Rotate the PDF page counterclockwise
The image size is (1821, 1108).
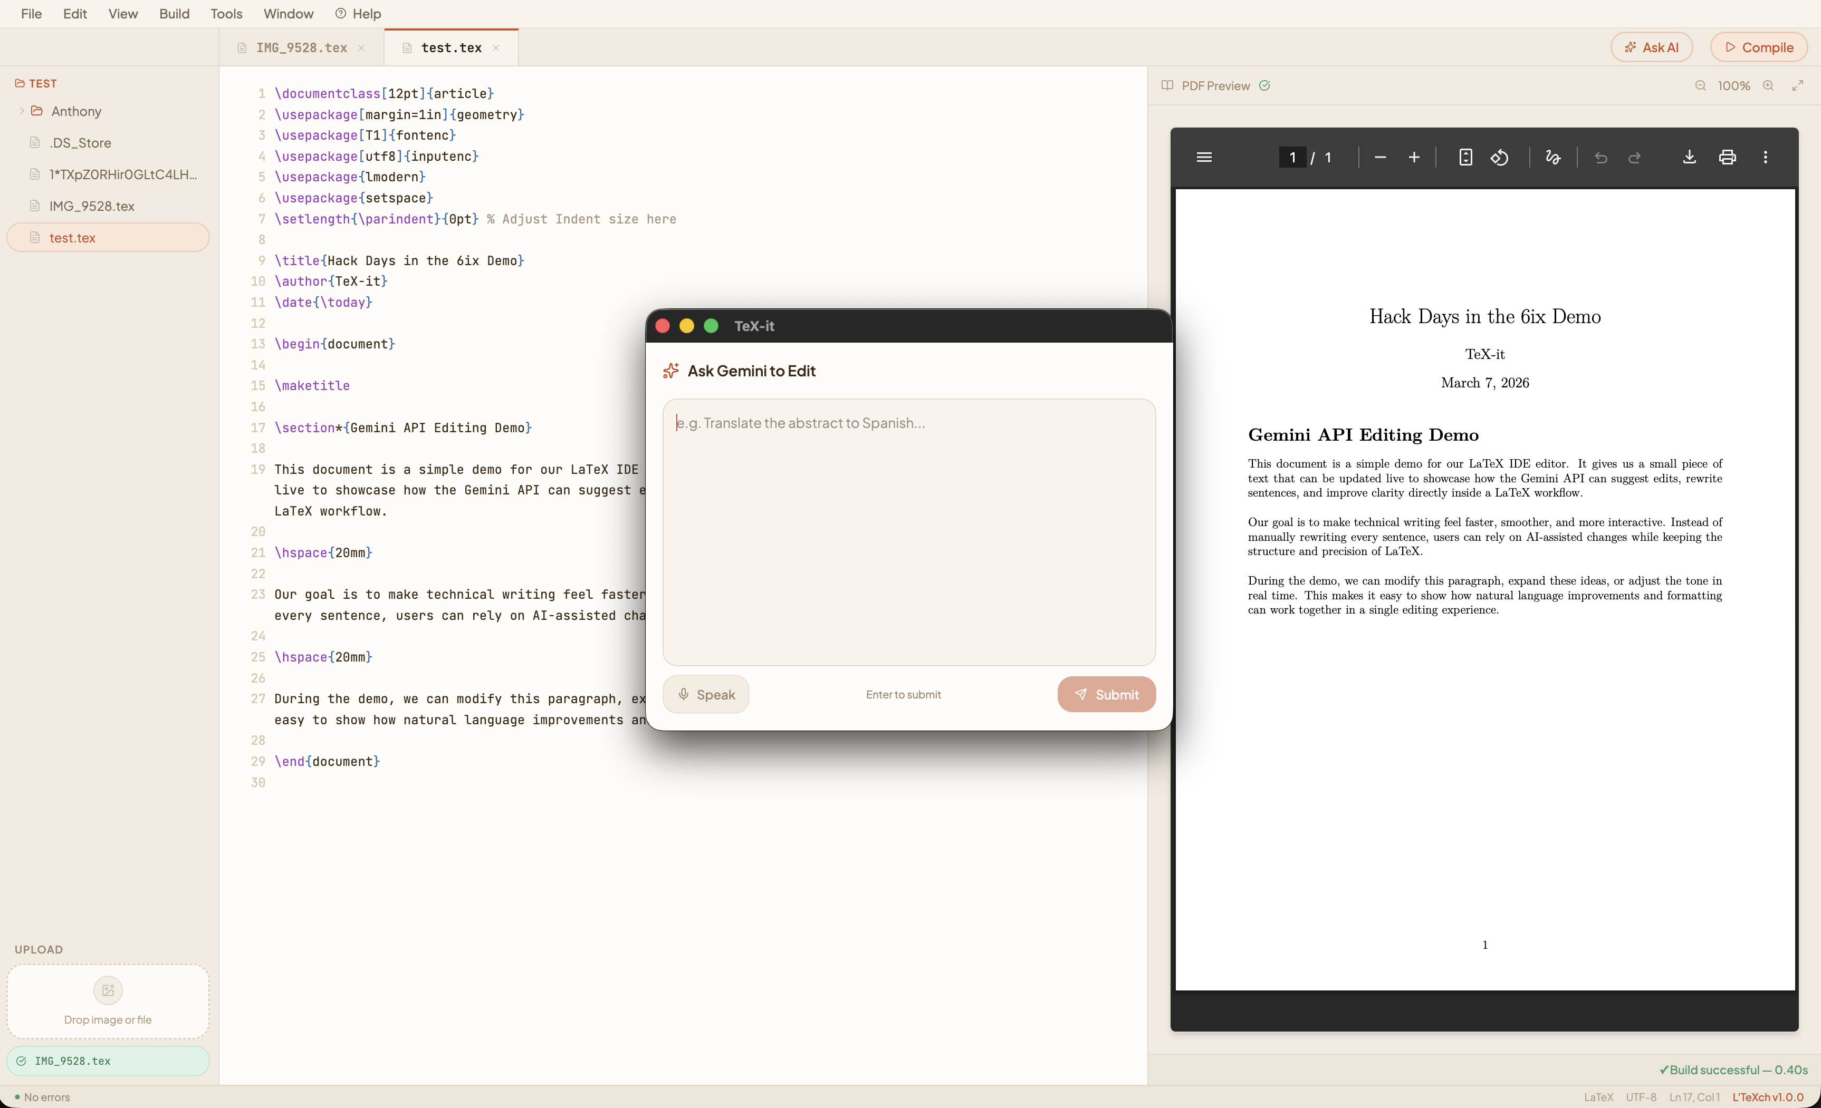(x=1500, y=157)
